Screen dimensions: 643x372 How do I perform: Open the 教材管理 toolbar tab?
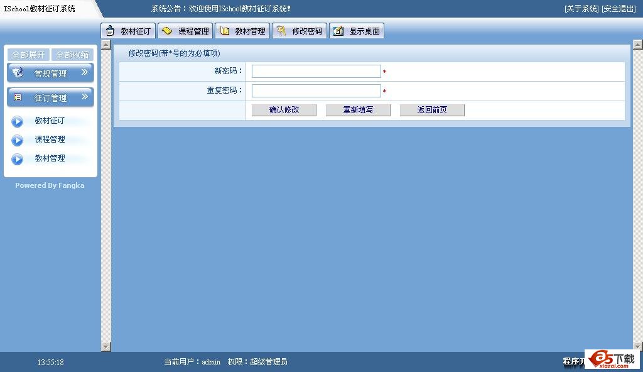click(242, 31)
